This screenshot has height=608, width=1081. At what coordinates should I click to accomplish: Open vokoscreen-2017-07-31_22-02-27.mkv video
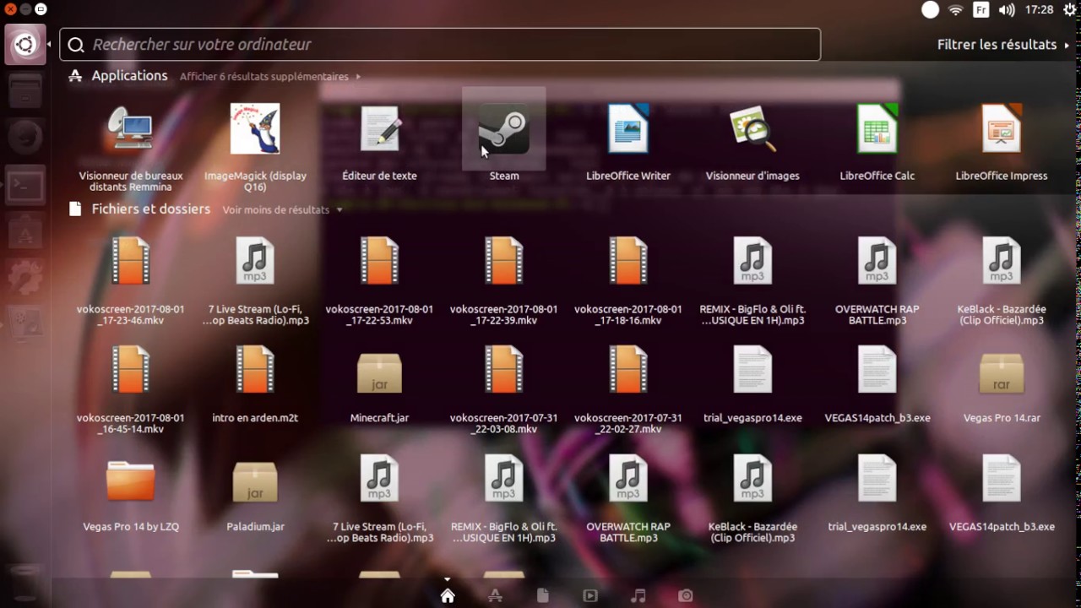tap(628, 370)
